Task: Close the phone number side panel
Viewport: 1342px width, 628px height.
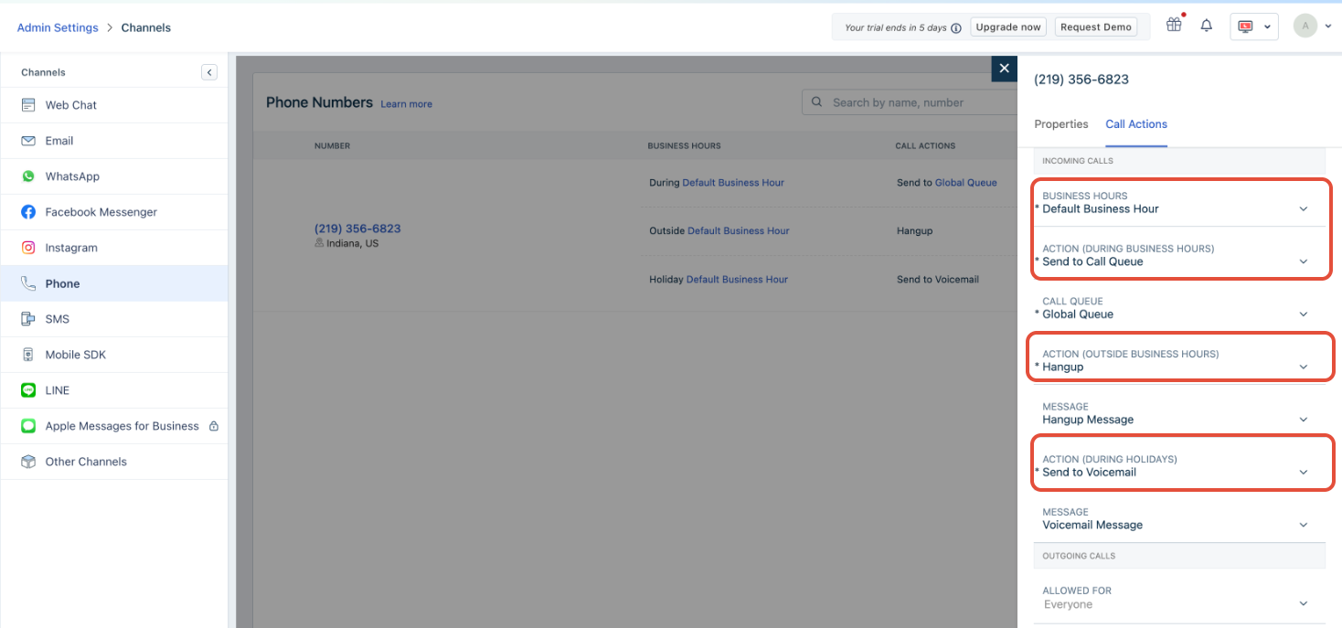Action: click(x=1004, y=69)
